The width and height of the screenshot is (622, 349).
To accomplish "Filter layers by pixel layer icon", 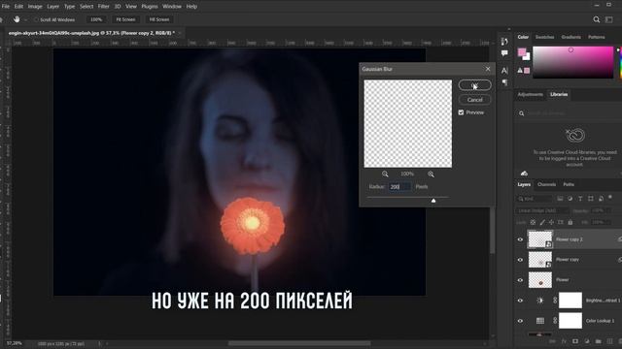I will point(560,199).
